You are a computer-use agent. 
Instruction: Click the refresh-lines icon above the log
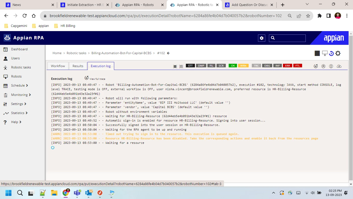(x=316, y=66)
